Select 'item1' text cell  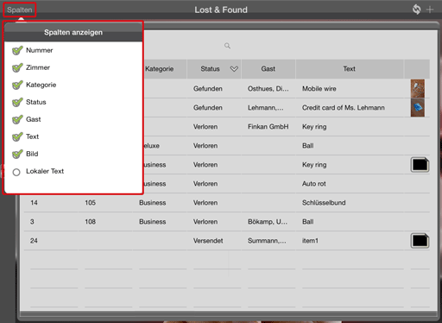310,241
